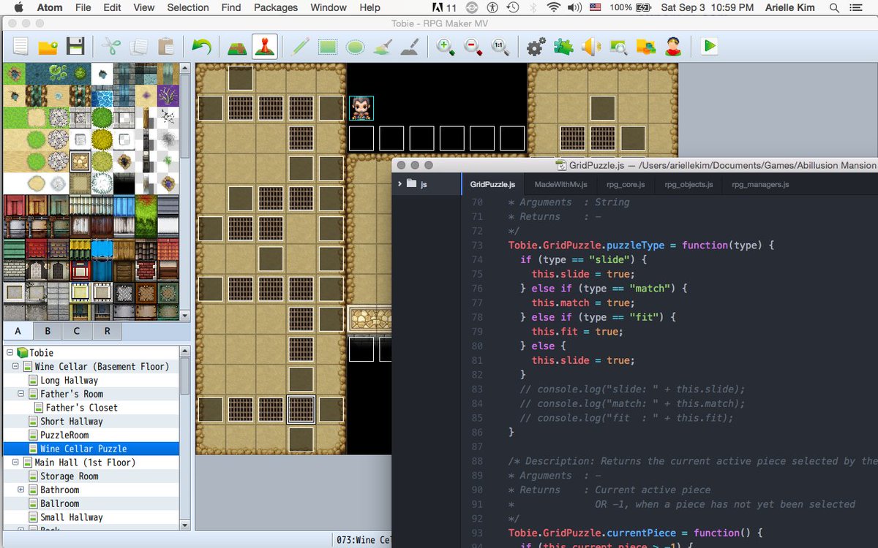The image size is (878, 548).
Task: Click the Zoom In magnifier icon
Action: [445, 47]
